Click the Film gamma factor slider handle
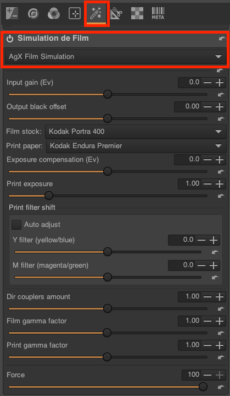The image size is (230, 396). click(x=107, y=333)
